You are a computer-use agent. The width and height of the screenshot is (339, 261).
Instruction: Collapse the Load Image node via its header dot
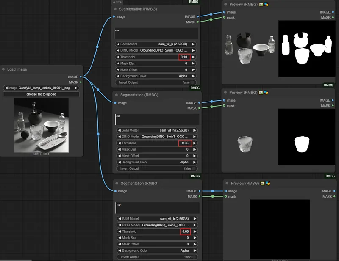pyautogui.click(x=3, y=69)
